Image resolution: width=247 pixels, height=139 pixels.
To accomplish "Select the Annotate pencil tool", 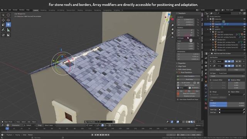I will tap(3, 30).
